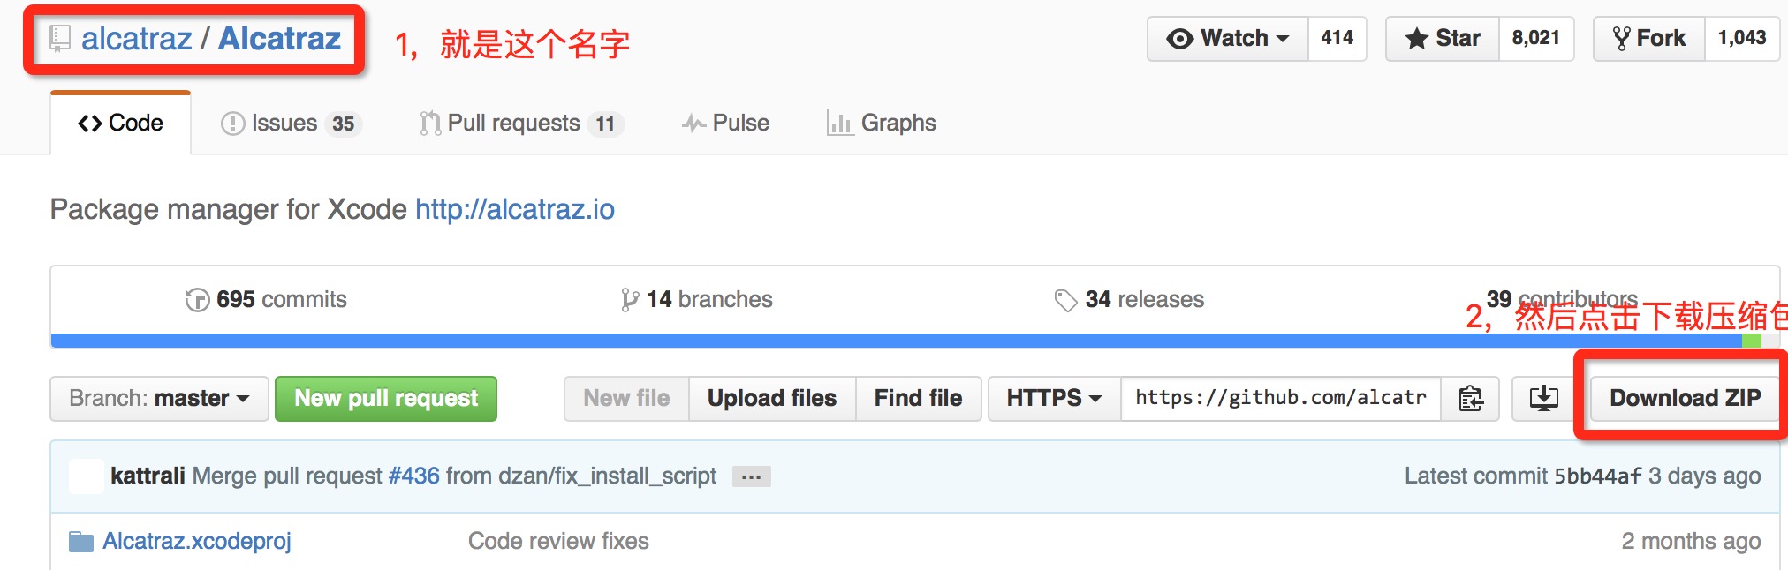
Task: Click the branches fork icon
Action: pos(629,300)
